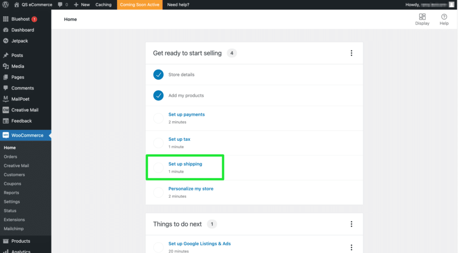Open the Things to do next options menu

click(352, 224)
